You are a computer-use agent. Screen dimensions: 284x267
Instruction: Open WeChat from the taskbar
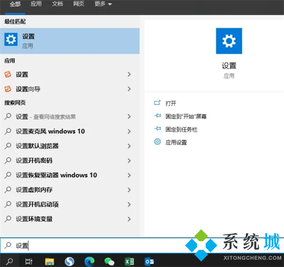click(109, 261)
